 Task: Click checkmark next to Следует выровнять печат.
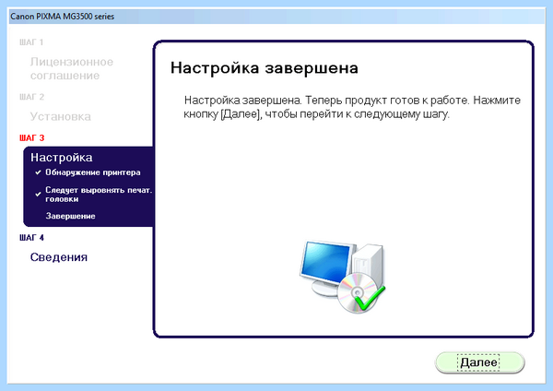click(x=38, y=194)
